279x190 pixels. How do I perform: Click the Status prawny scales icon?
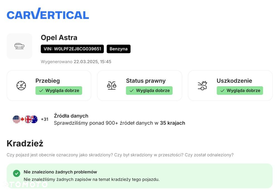(x=112, y=86)
